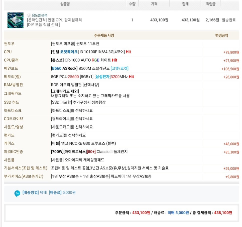The width and height of the screenshot is (242, 227).
Task: Click the 오마이피씨 게이밍장패드 gift entry
Action: click(x=77, y=160)
